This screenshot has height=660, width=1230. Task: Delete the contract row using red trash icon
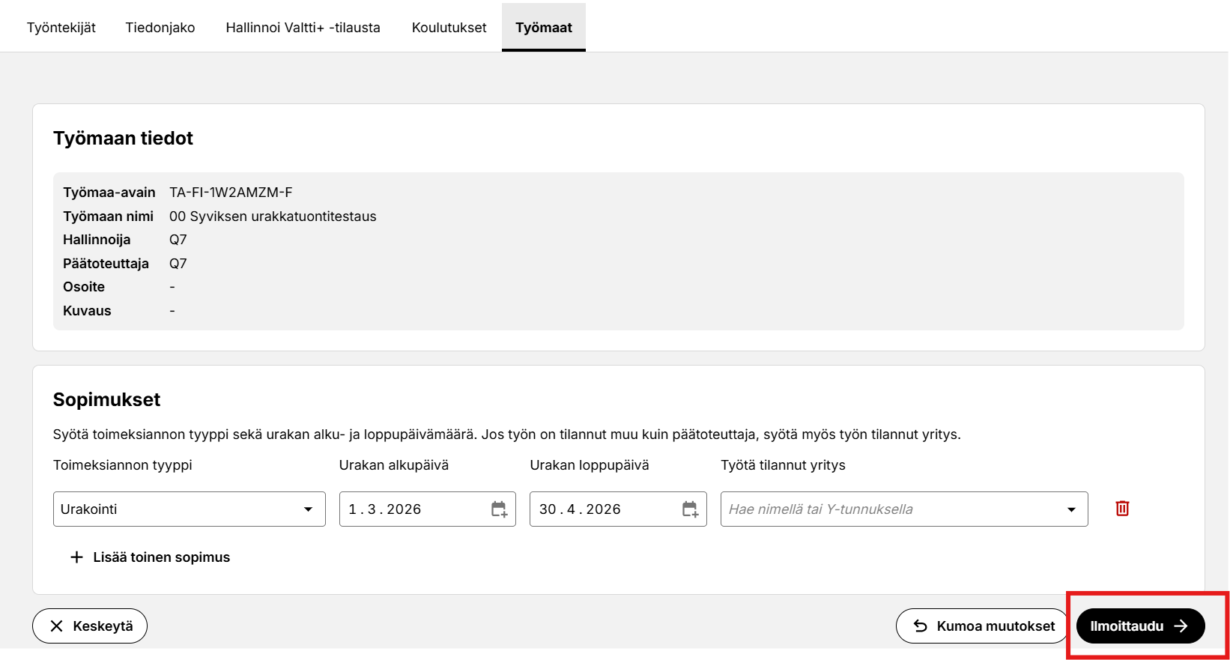point(1122,509)
